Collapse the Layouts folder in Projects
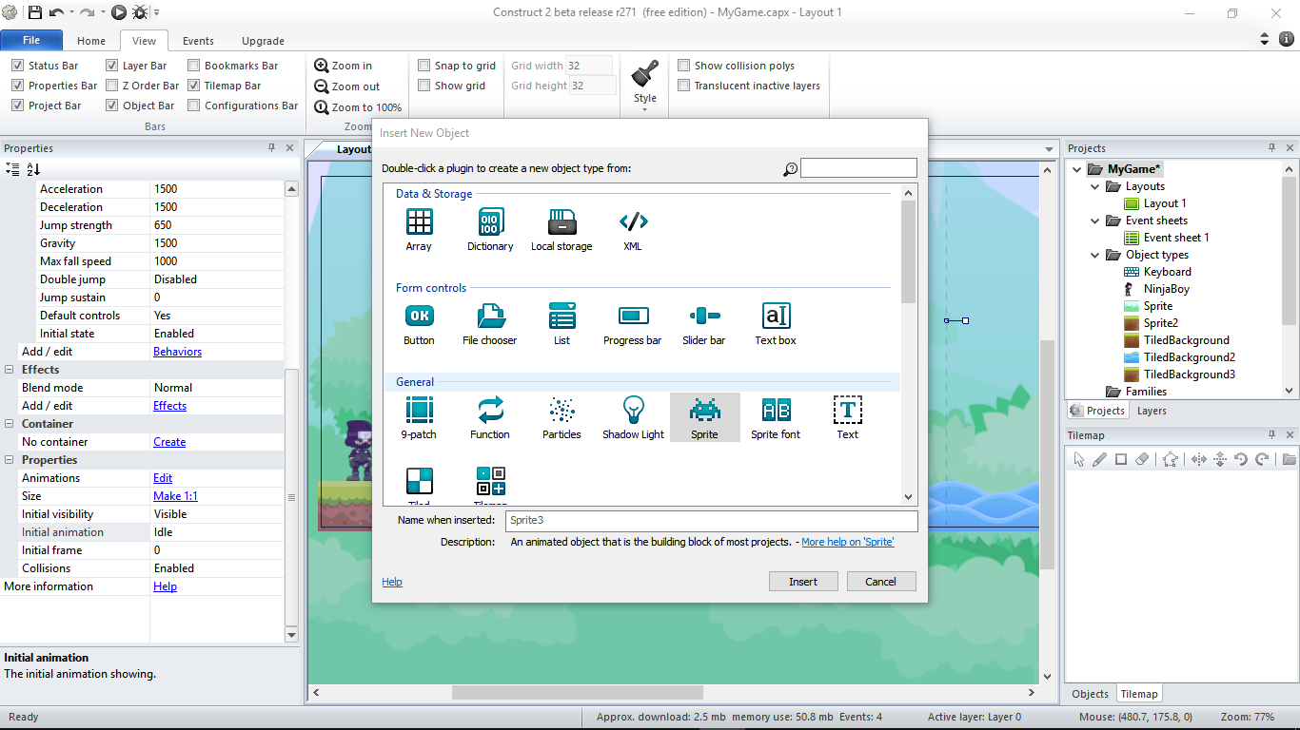This screenshot has height=730, width=1300. pos(1095,186)
